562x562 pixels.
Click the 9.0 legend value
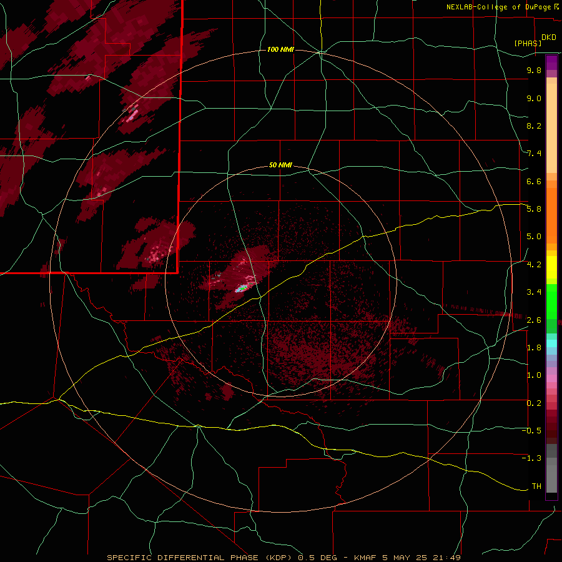point(534,98)
